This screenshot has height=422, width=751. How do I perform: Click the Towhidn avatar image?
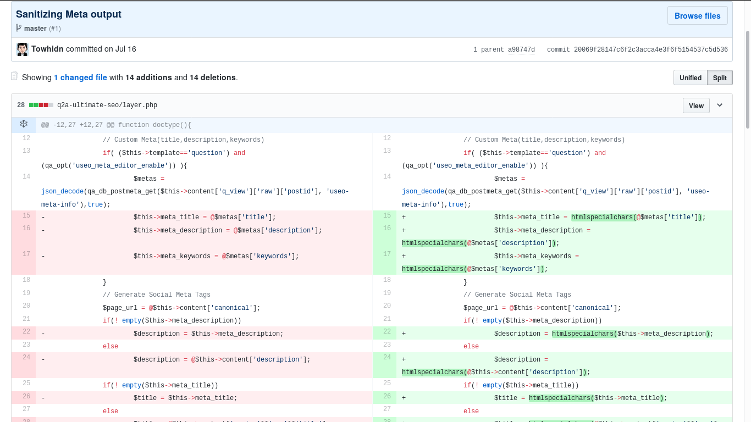pyautogui.click(x=23, y=49)
